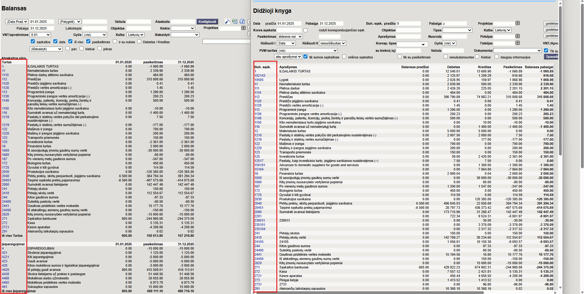The image size is (584, 294).
Task: Expand the PVM tarifas dropdown
Action: 307,51
